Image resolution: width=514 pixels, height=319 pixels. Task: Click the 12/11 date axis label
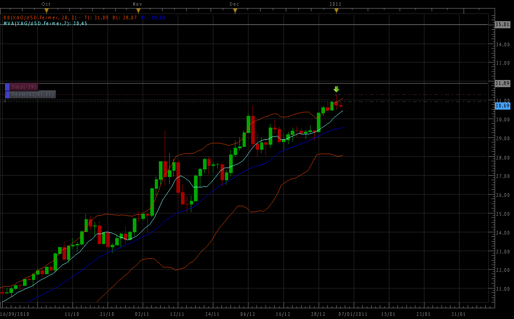[x=177, y=314]
